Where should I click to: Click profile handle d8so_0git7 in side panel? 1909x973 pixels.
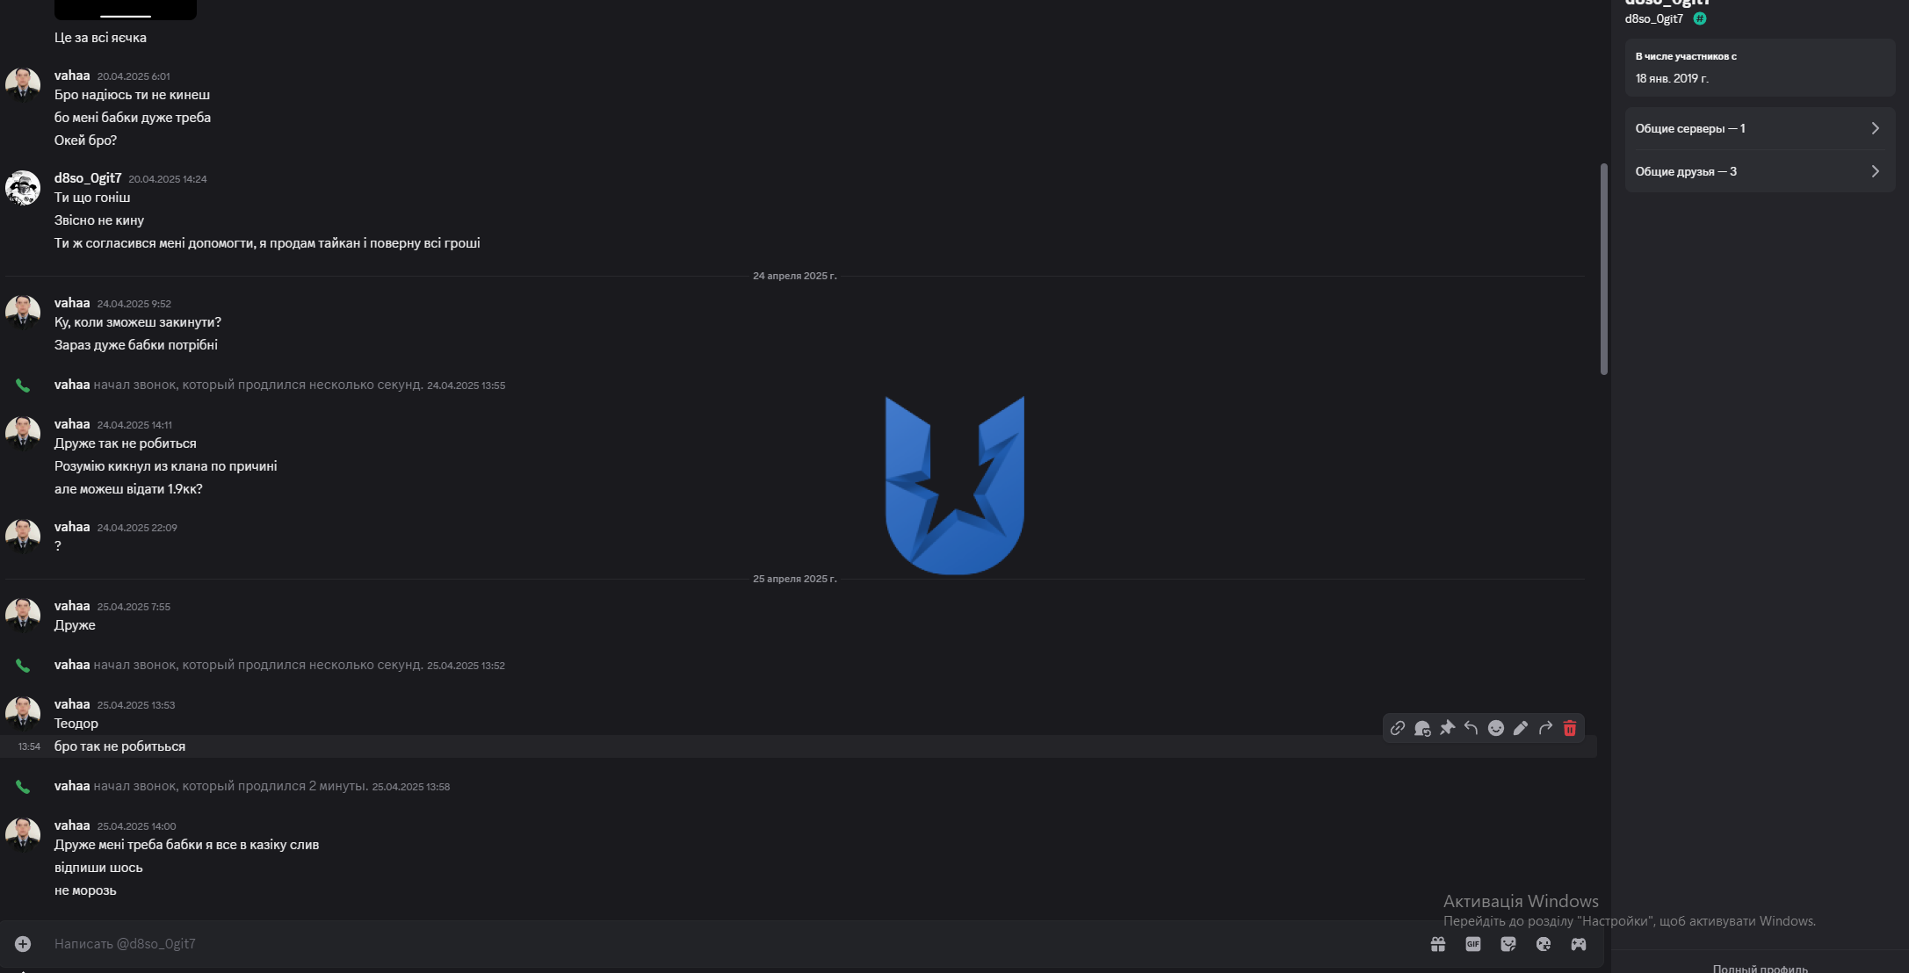[x=1654, y=18]
